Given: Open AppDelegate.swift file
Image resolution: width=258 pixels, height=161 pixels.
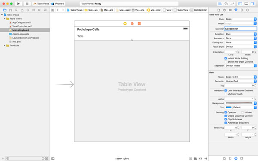Looking at the screenshot, I should (22, 22).
